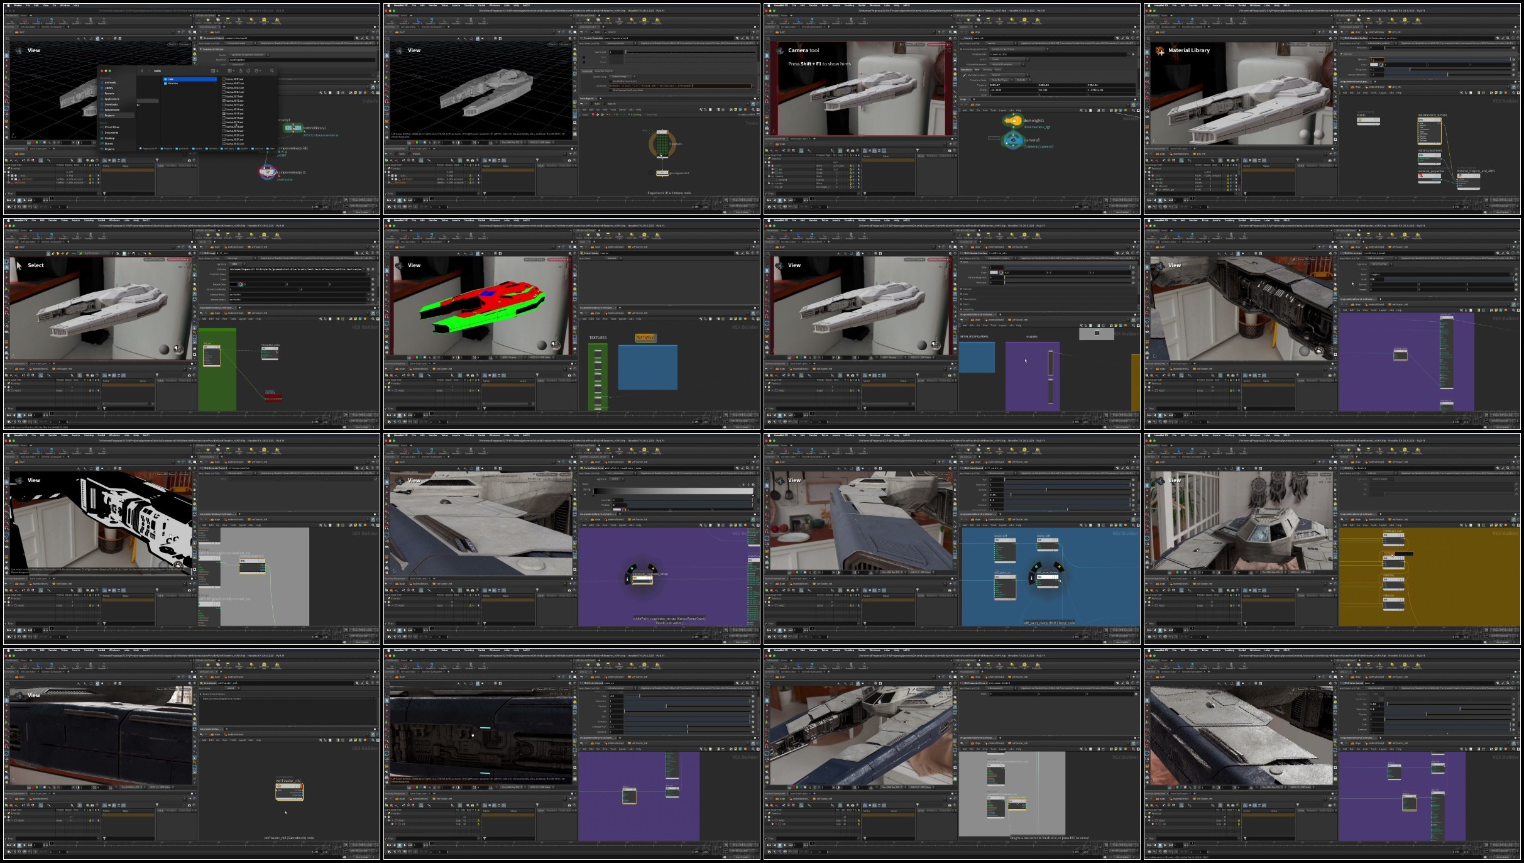Click the yellow TEXTURES sticky note
Image resolution: width=1524 pixels, height=863 pixels.
click(645, 338)
